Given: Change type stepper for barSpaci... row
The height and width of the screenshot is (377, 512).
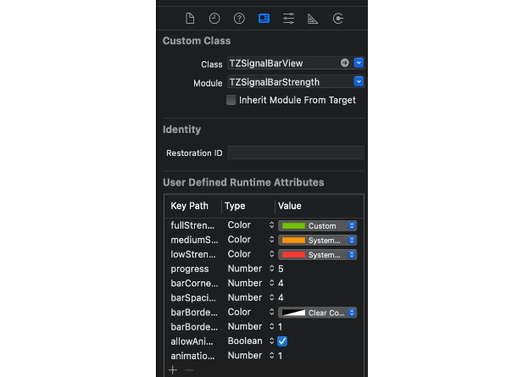Looking at the screenshot, I should click(271, 297).
